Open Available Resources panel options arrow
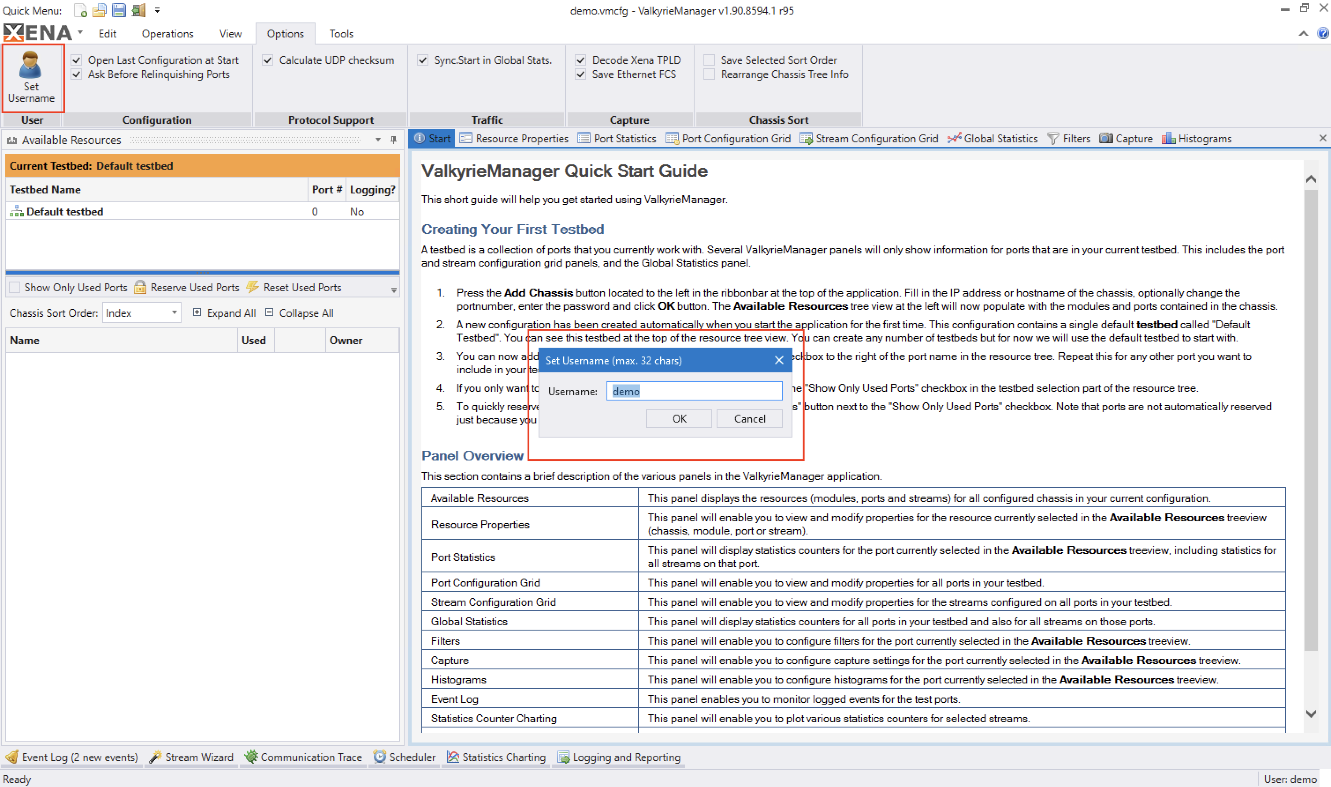Viewport: 1331px width, 787px height. (378, 140)
